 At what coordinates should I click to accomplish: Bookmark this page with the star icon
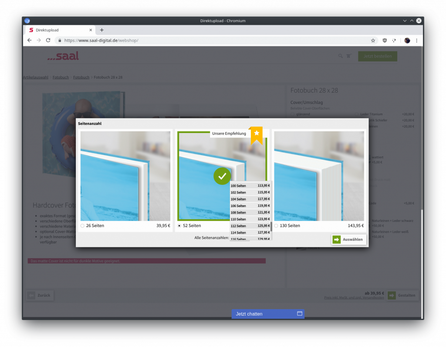click(x=373, y=40)
